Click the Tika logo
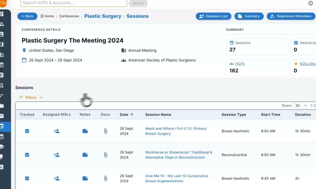Screen dimensions: 316x189 coord(3,3)
